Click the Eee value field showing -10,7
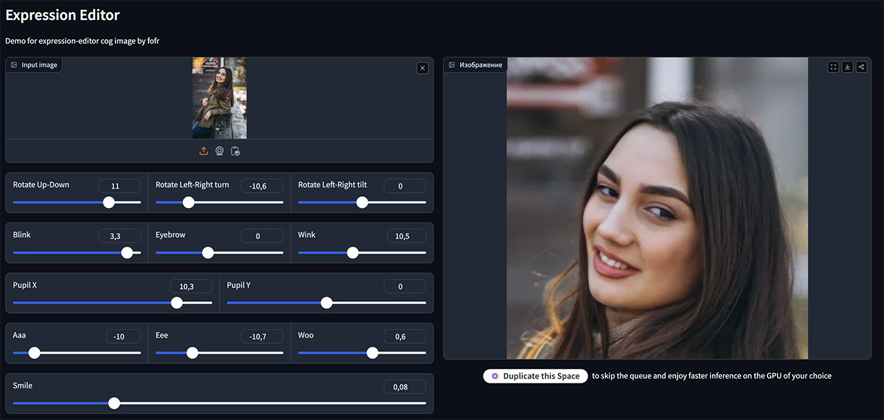This screenshot has width=884, height=420. pos(262,336)
